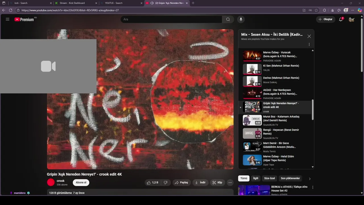Play Mert Demir - Bir Gece item
Viewport: 364px width, 205px height.
click(275, 147)
